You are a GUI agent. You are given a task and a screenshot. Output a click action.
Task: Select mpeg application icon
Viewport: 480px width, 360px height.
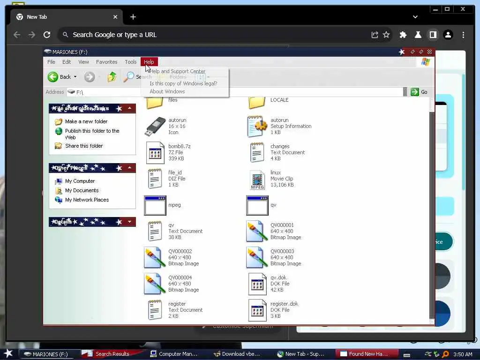point(155,205)
